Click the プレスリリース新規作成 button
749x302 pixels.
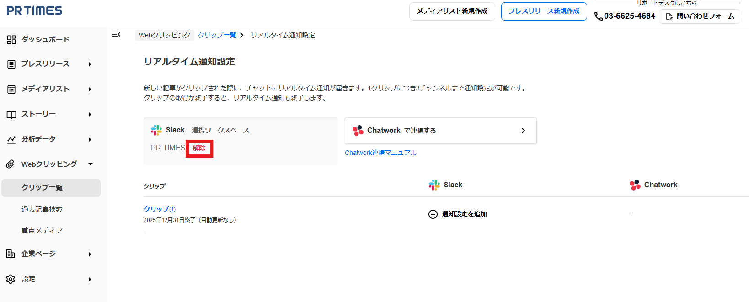coord(544,11)
